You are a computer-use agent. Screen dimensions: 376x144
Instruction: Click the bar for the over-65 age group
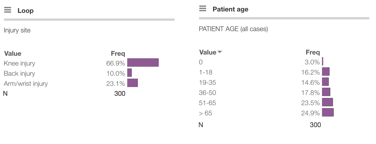328,112
